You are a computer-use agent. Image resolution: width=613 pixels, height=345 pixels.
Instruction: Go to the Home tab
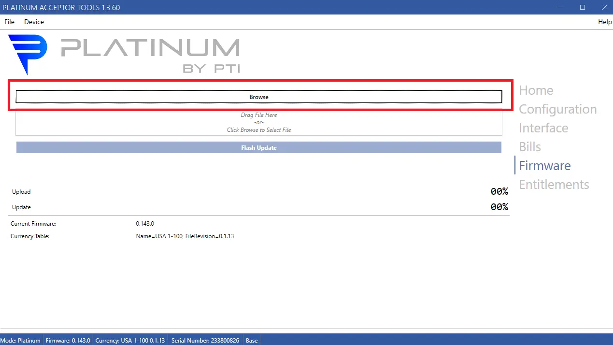[x=536, y=90]
